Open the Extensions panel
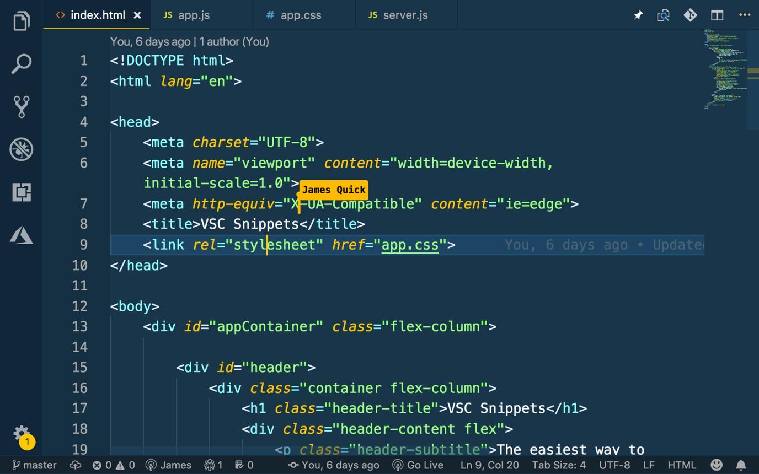Image resolution: width=759 pixels, height=474 pixels. click(21, 192)
